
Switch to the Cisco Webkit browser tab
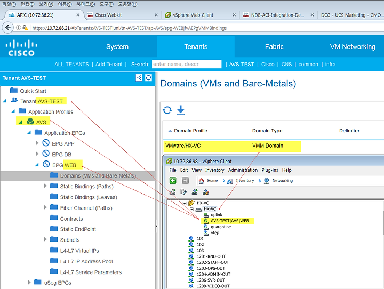coord(123,15)
